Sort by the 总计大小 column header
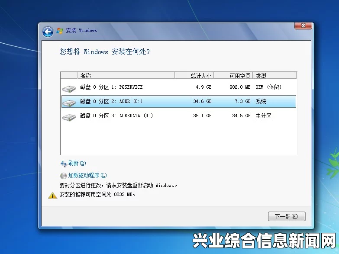Screen dimensions: 339x254 click(194, 76)
